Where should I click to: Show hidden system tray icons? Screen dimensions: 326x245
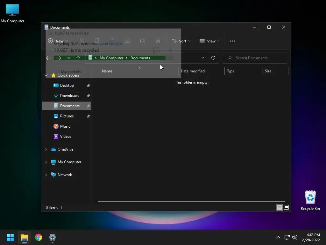coord(278,237)
